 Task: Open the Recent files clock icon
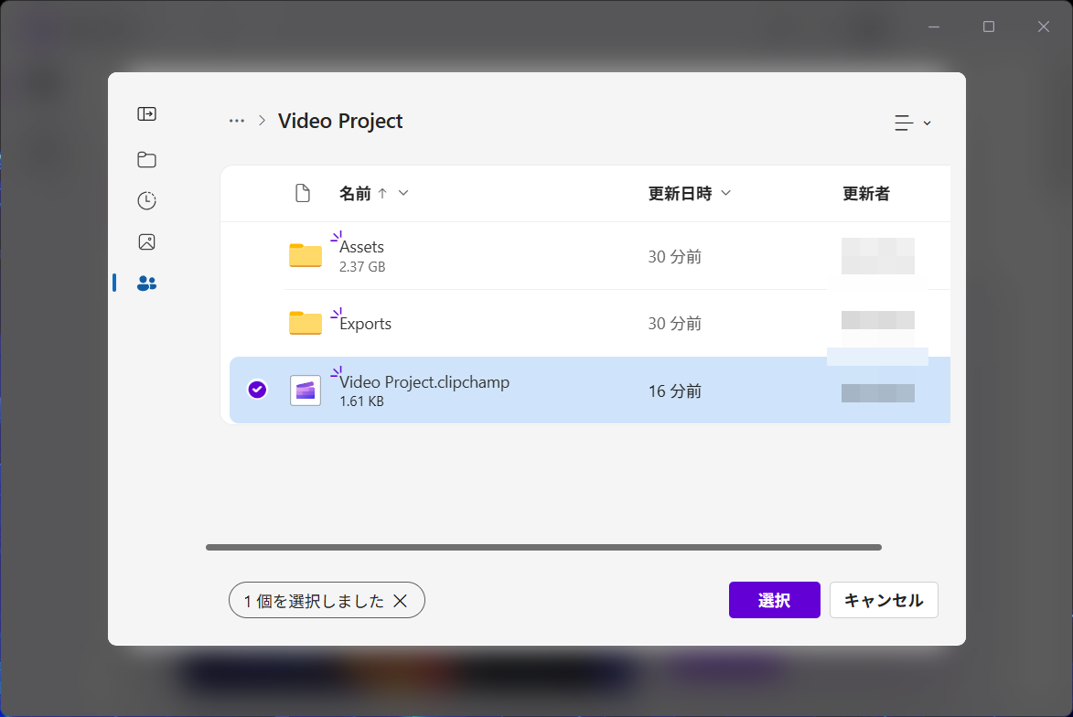point(146,200)
